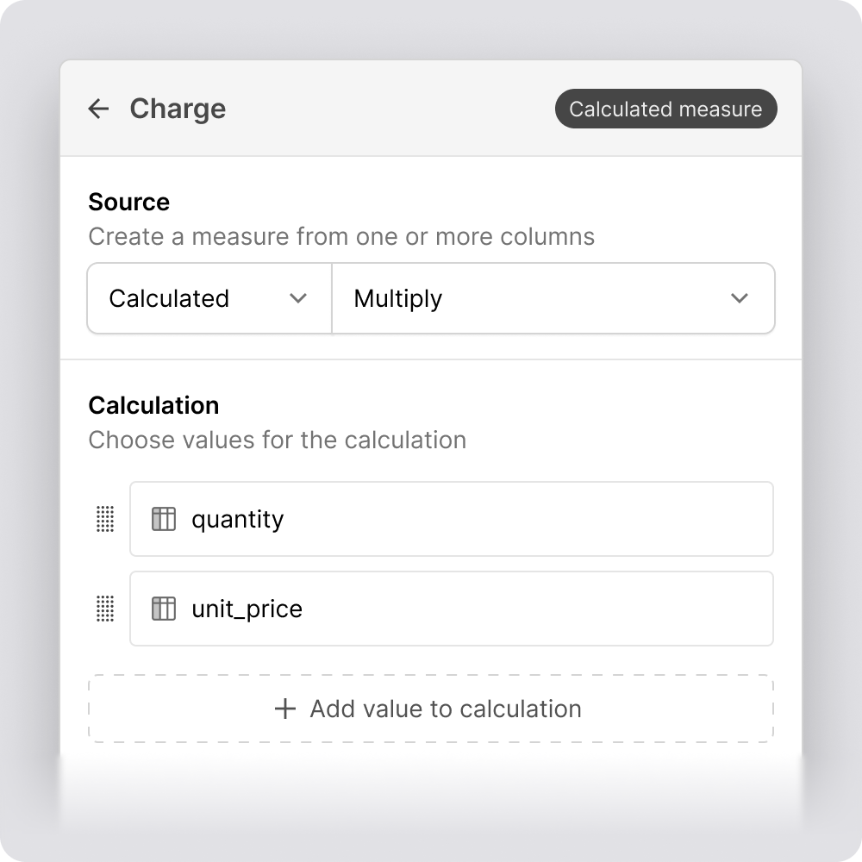
Task: Click the Charge title text
Action: [178, 109]
